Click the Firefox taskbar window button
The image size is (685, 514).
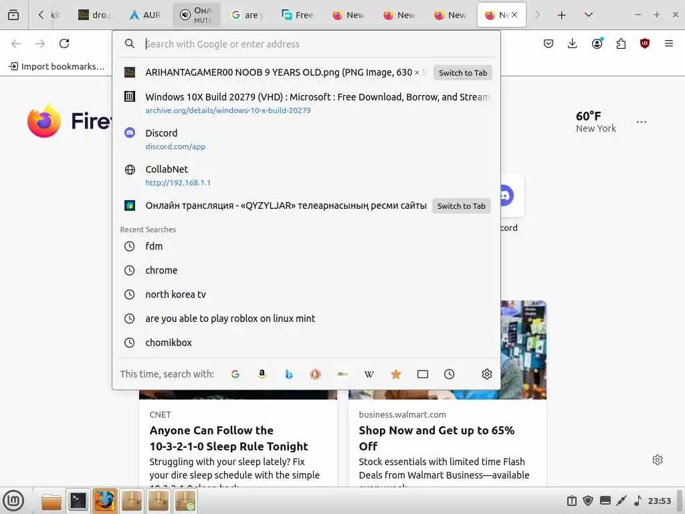(x=105, y=501)
